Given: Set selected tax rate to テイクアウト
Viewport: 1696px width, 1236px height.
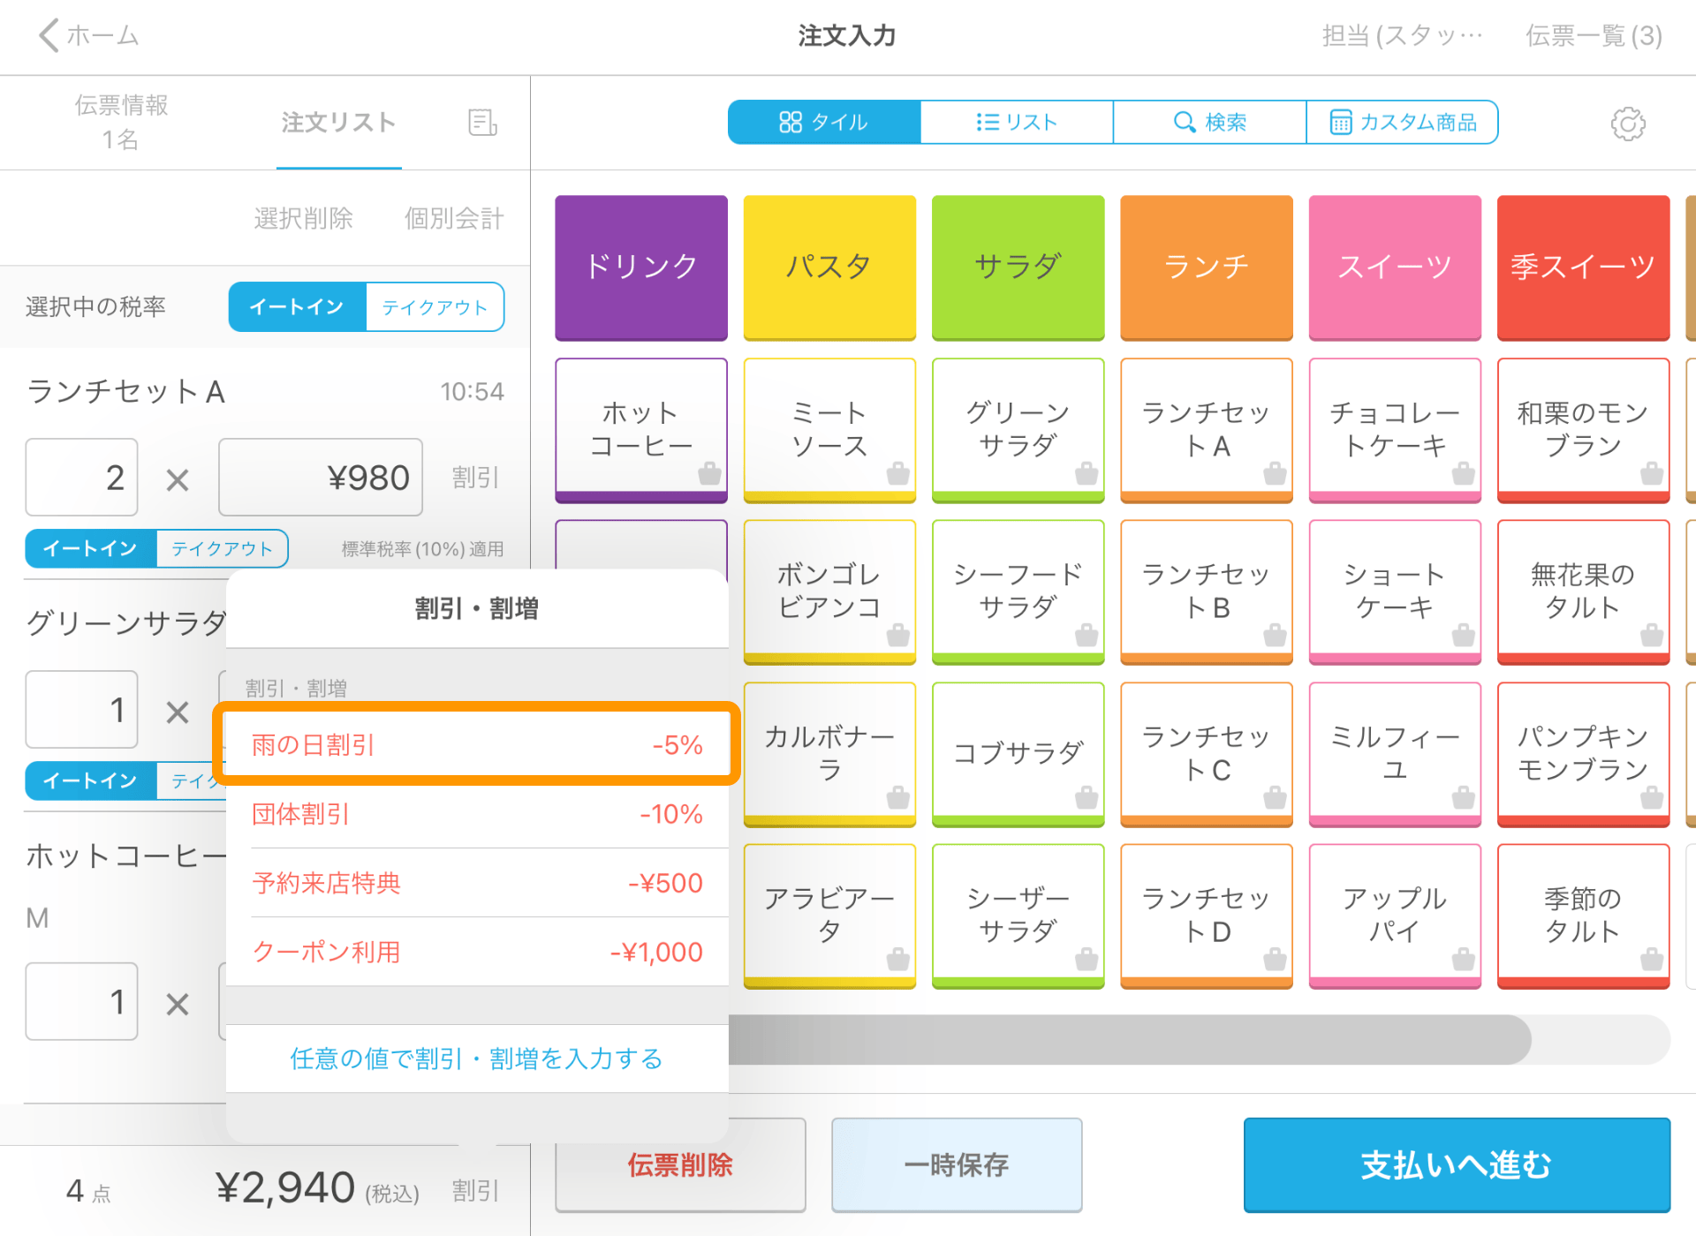Looking at the screenshot, I should pyautogui.click(x=435, y=307).
